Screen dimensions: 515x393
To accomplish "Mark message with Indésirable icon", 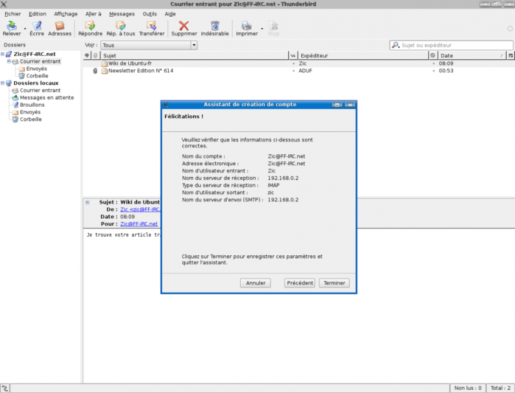I will (214, 27).
